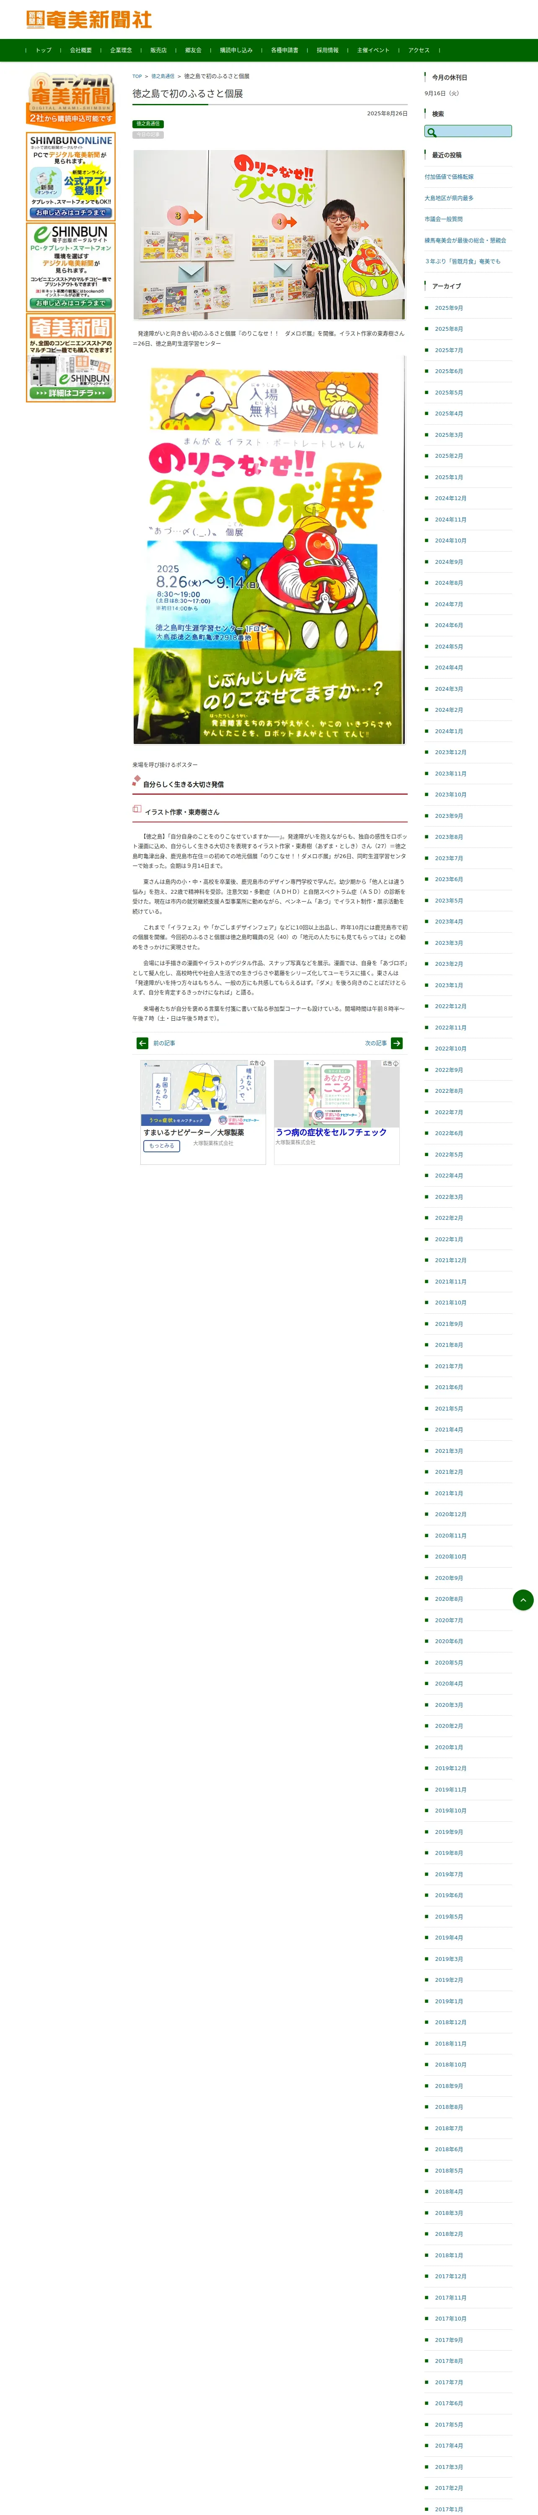
Task: Open the ダメロボ展 exhibition poster image
Action: 269,550
